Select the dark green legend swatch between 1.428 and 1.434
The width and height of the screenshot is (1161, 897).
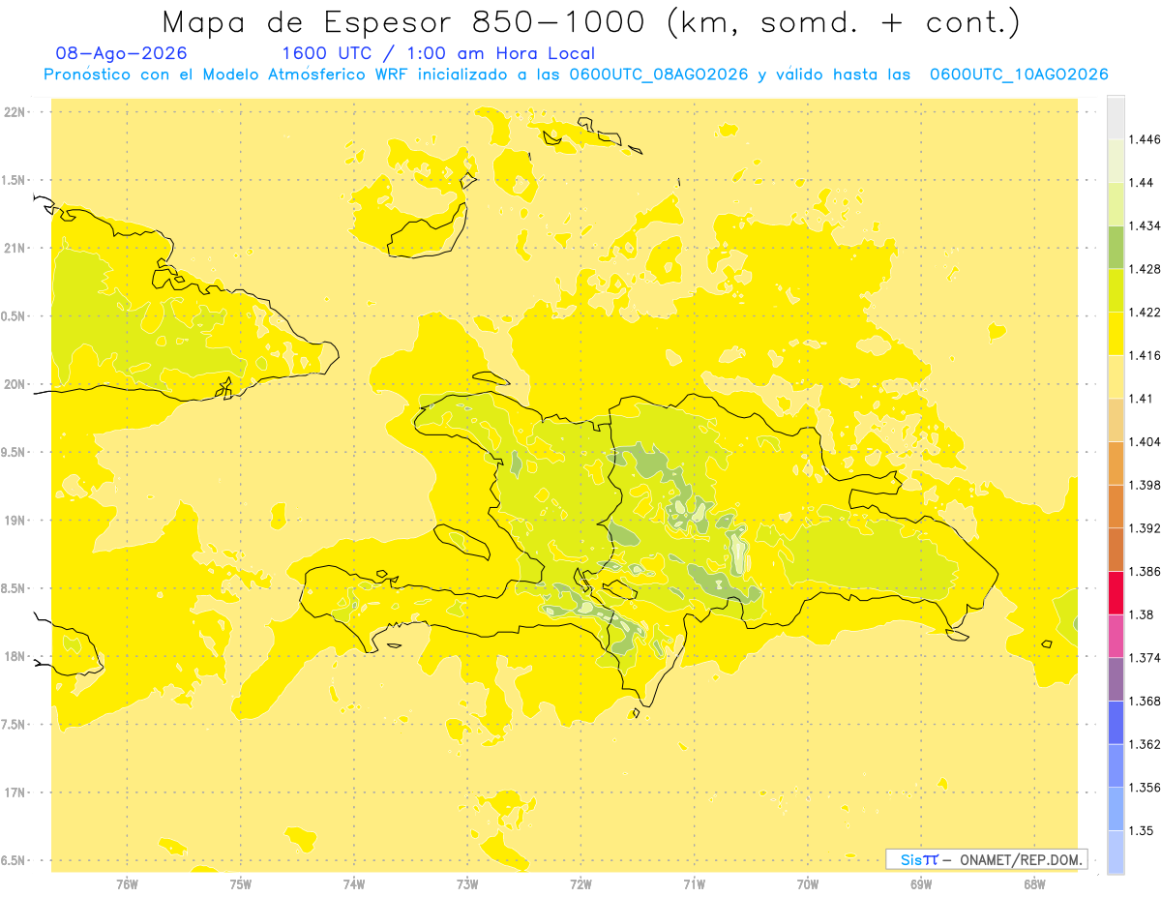click(x=1116, y=248)
